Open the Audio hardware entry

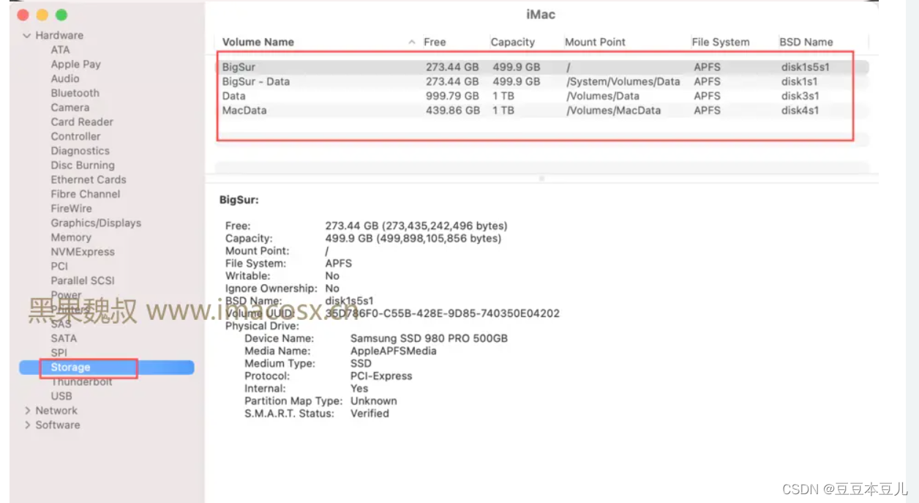coord(65,78)
